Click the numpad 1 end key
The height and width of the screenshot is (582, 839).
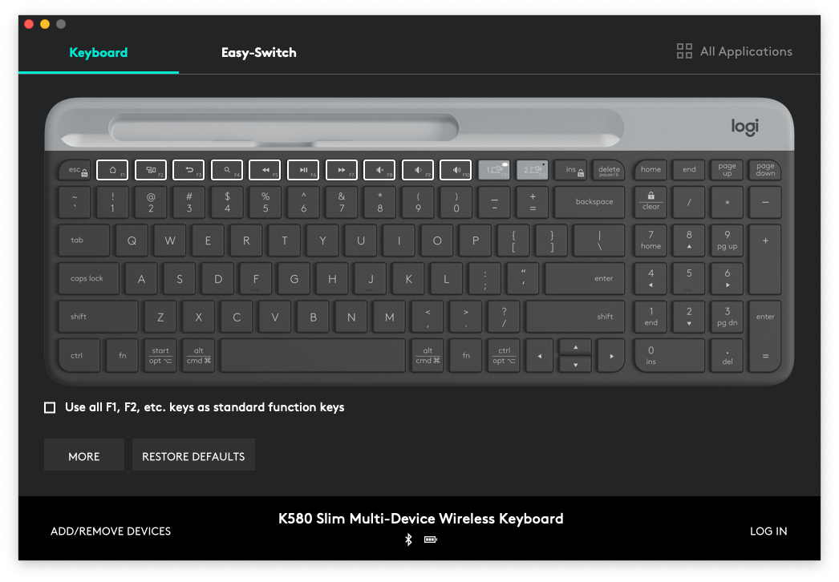[651, 317]
